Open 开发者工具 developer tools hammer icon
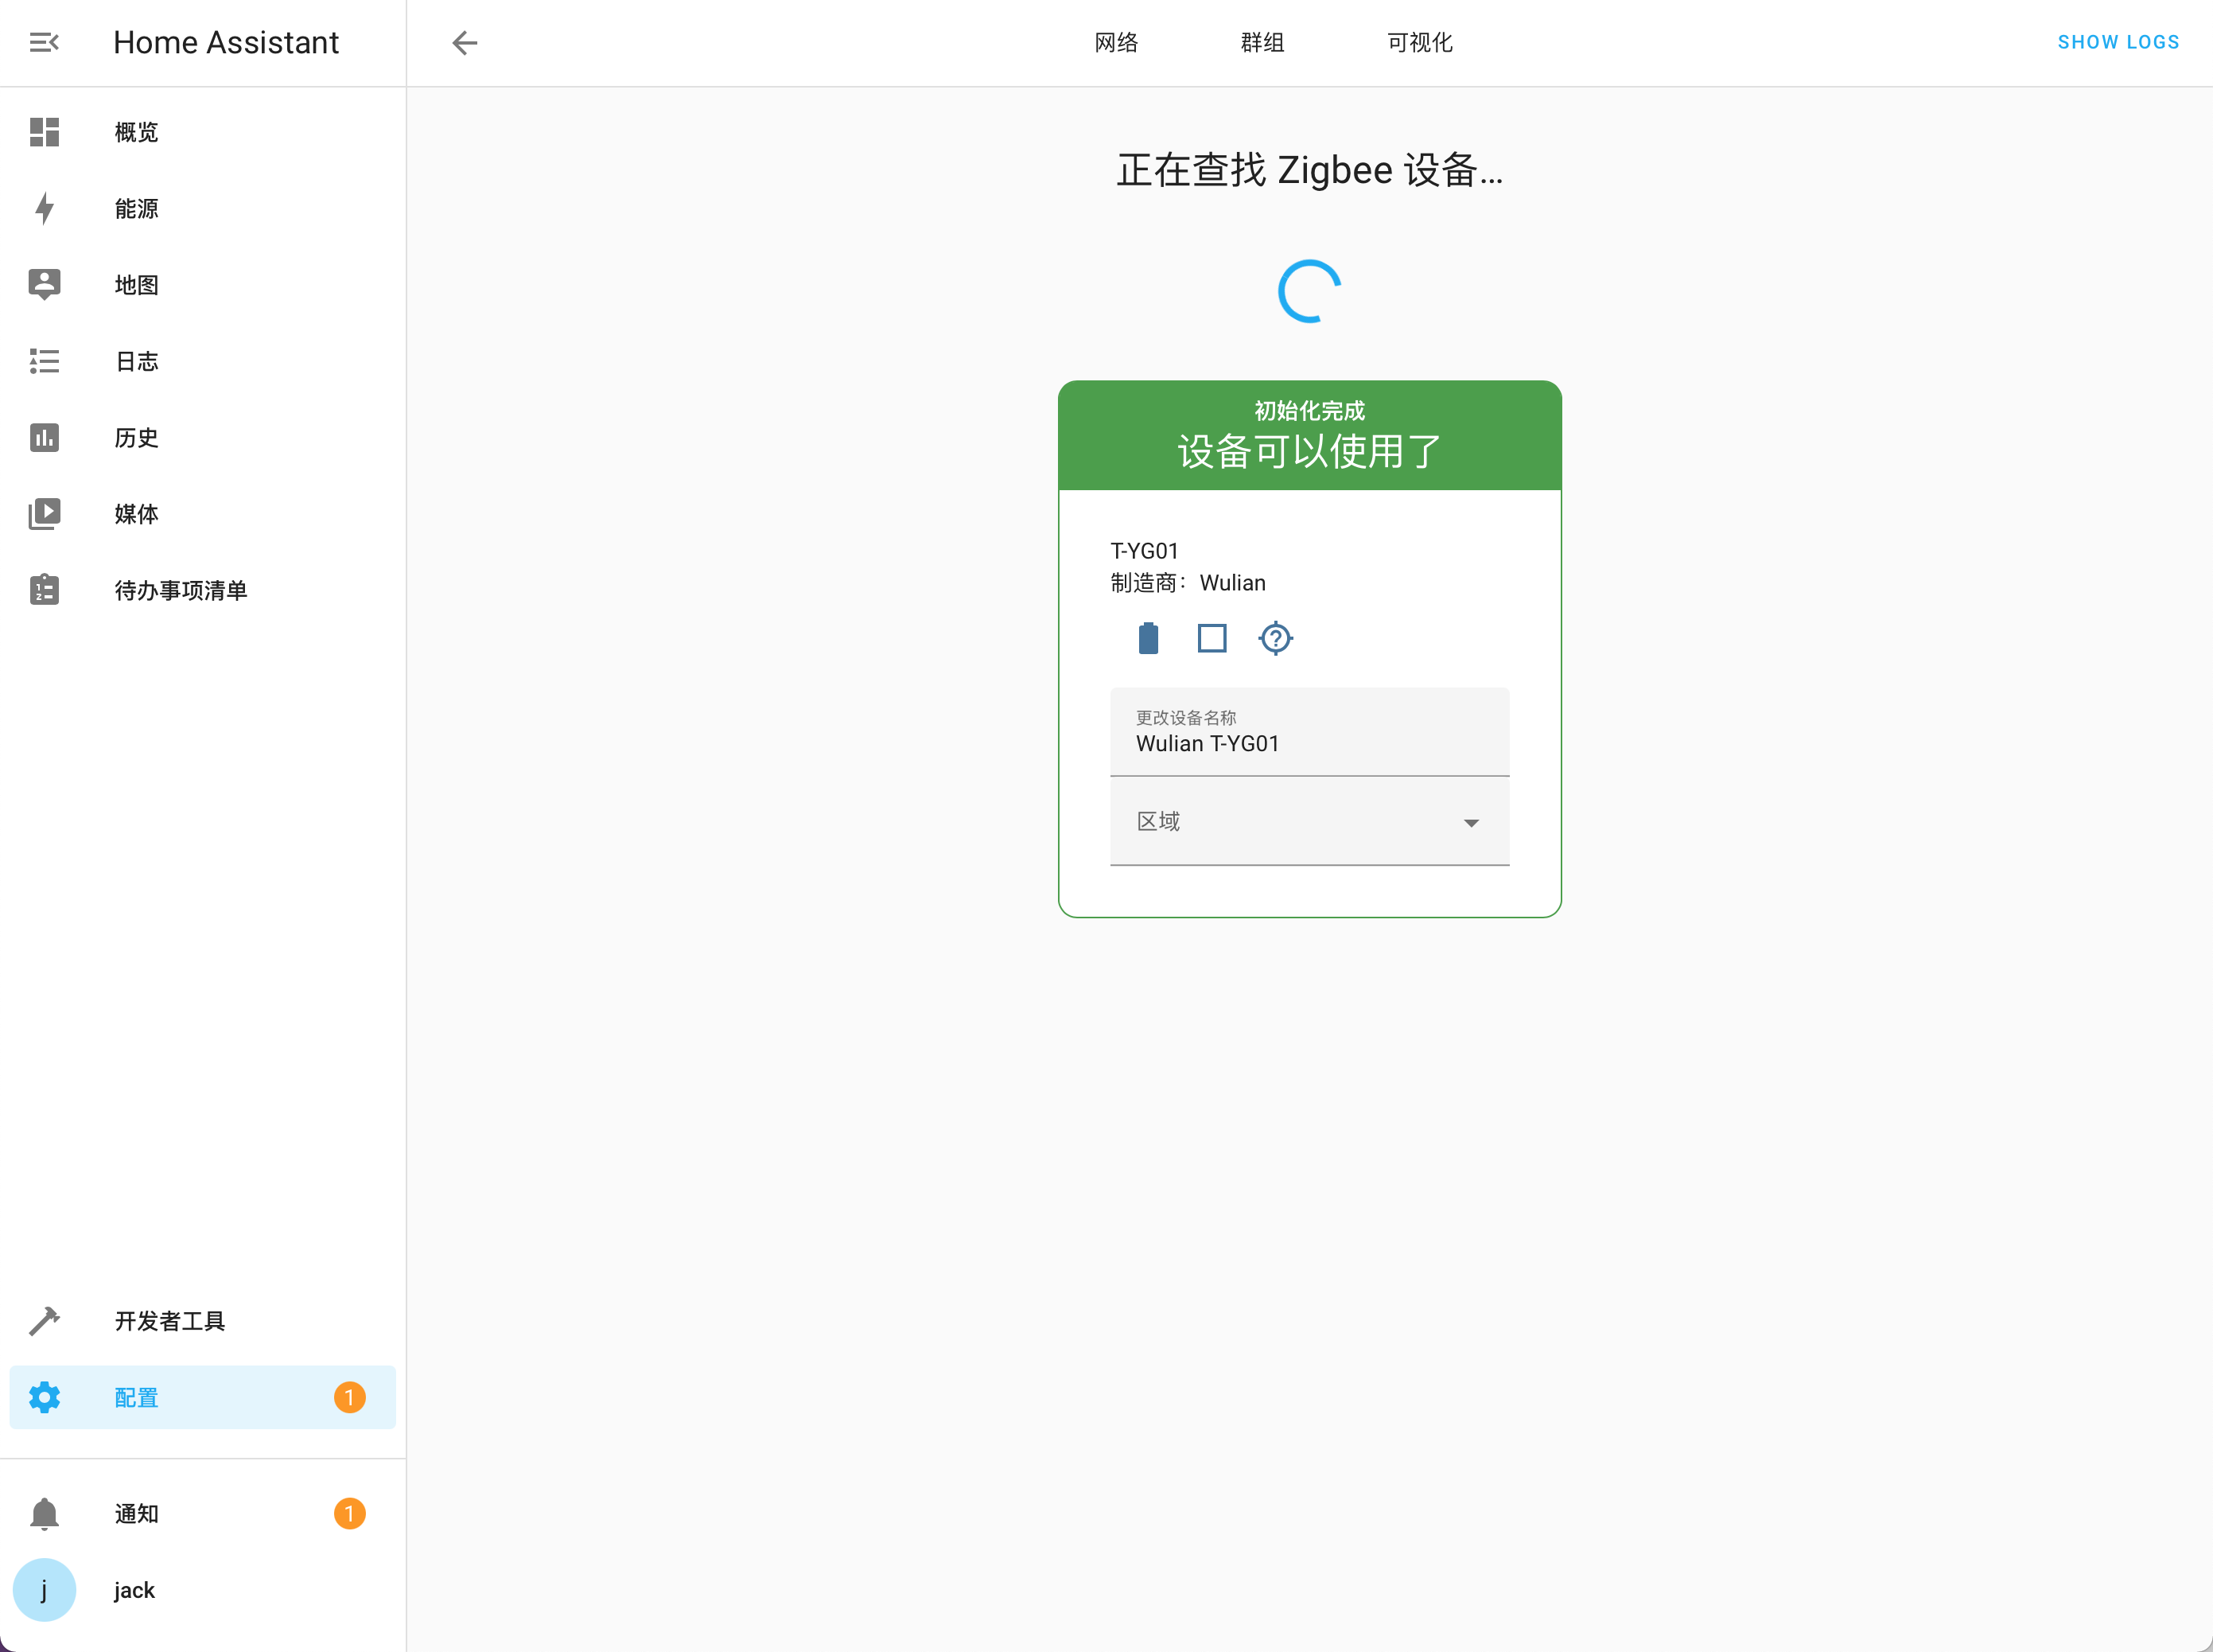This screenshot has height=1652, width=2213. click(44, 1321)
